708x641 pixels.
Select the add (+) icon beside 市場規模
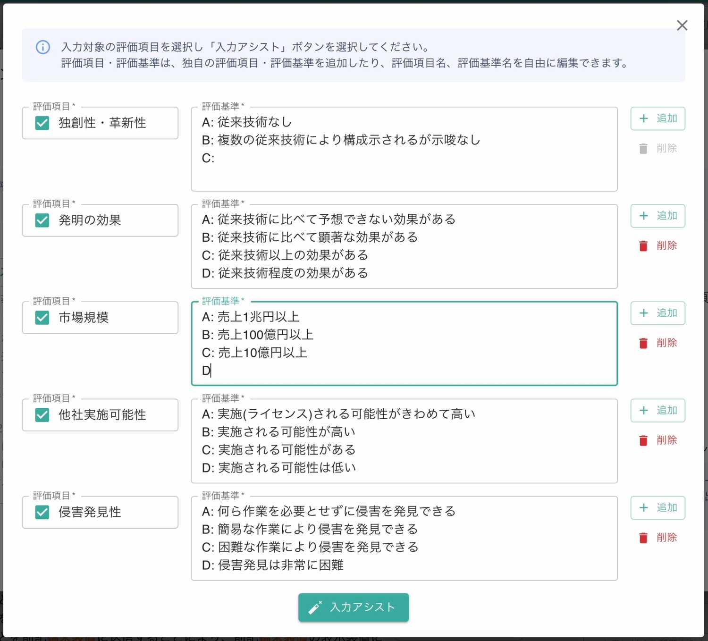(x=643, y=313)
